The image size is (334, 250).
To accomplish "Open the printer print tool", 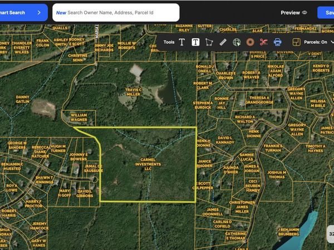I will pos(277,42).
